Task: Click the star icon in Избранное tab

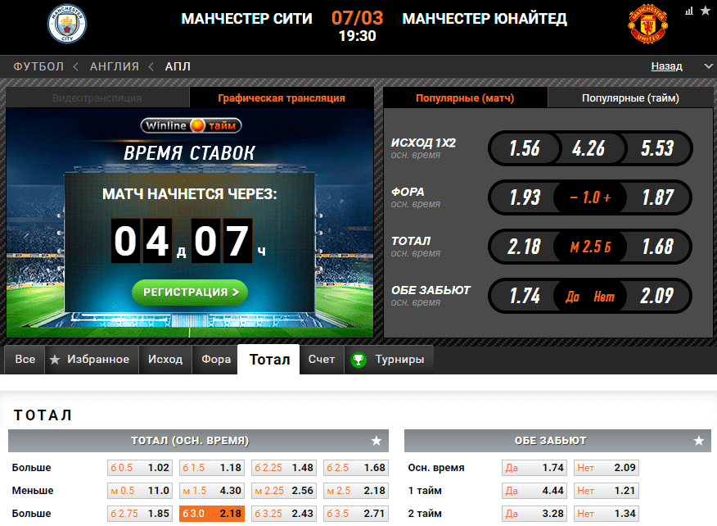Action: pos(55,360)
